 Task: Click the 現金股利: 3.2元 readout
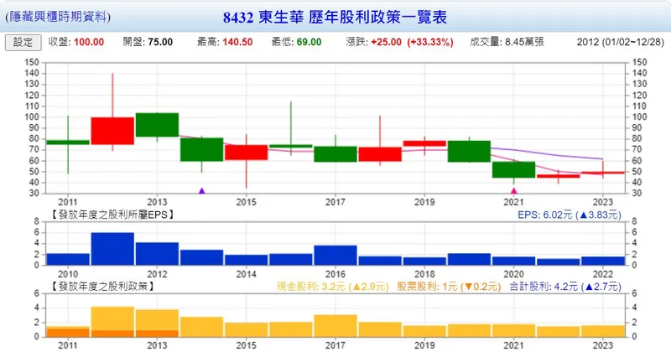332,287
